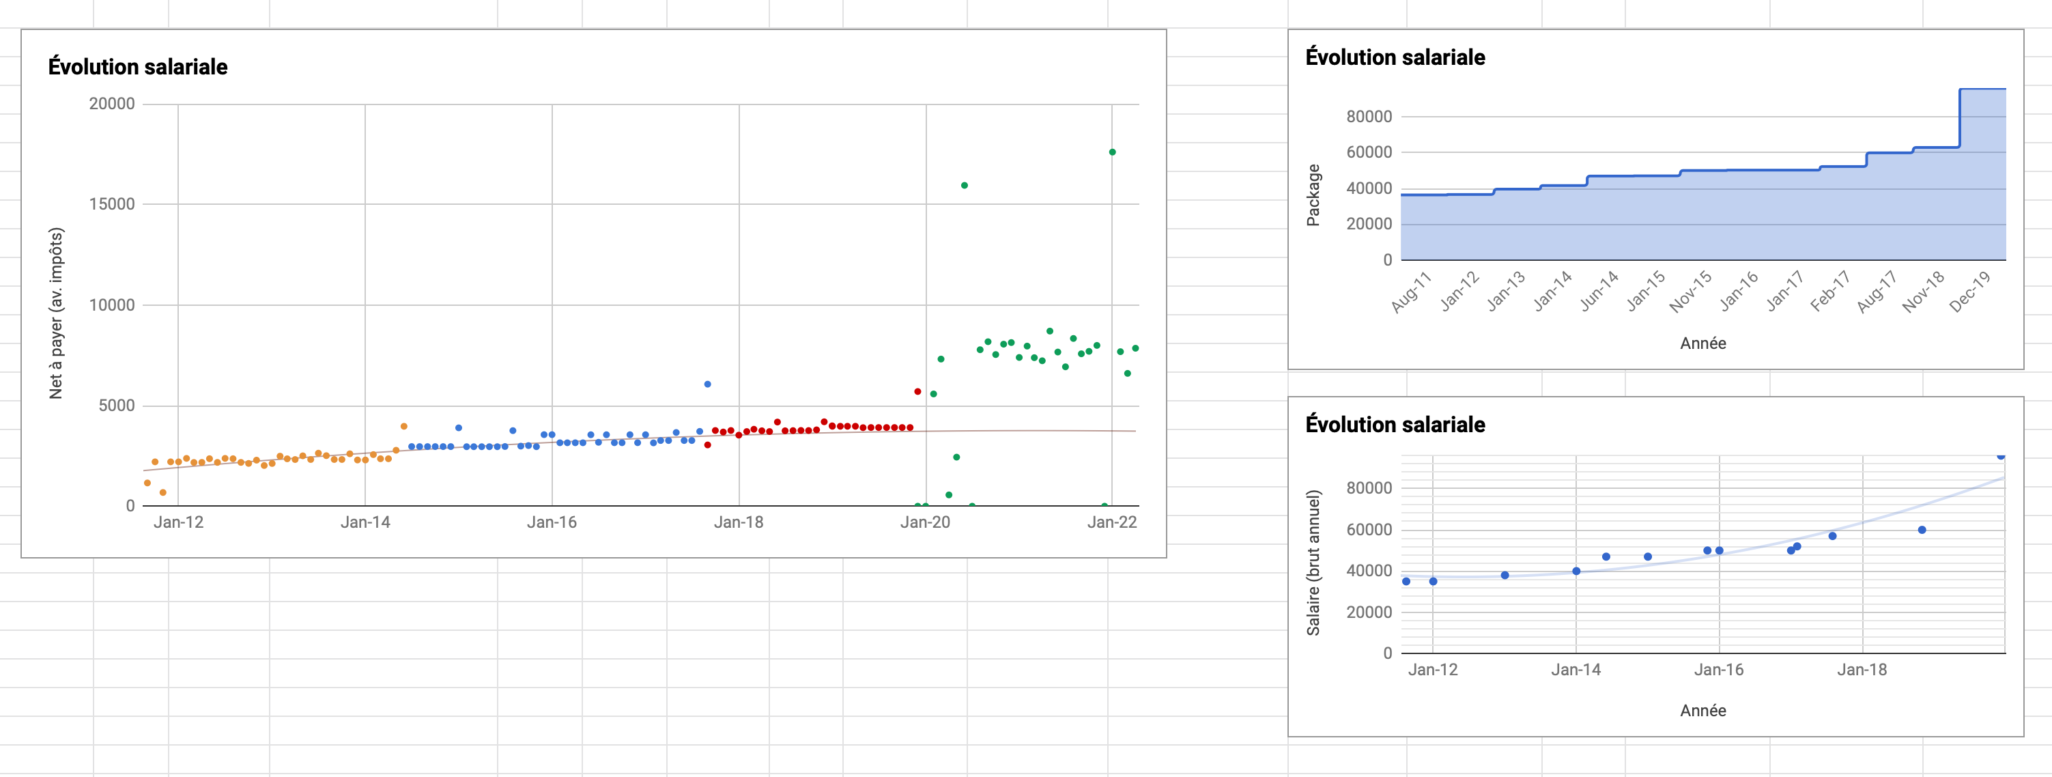Click "Année" axis title under the Package chart

(x=1703, y=343)
